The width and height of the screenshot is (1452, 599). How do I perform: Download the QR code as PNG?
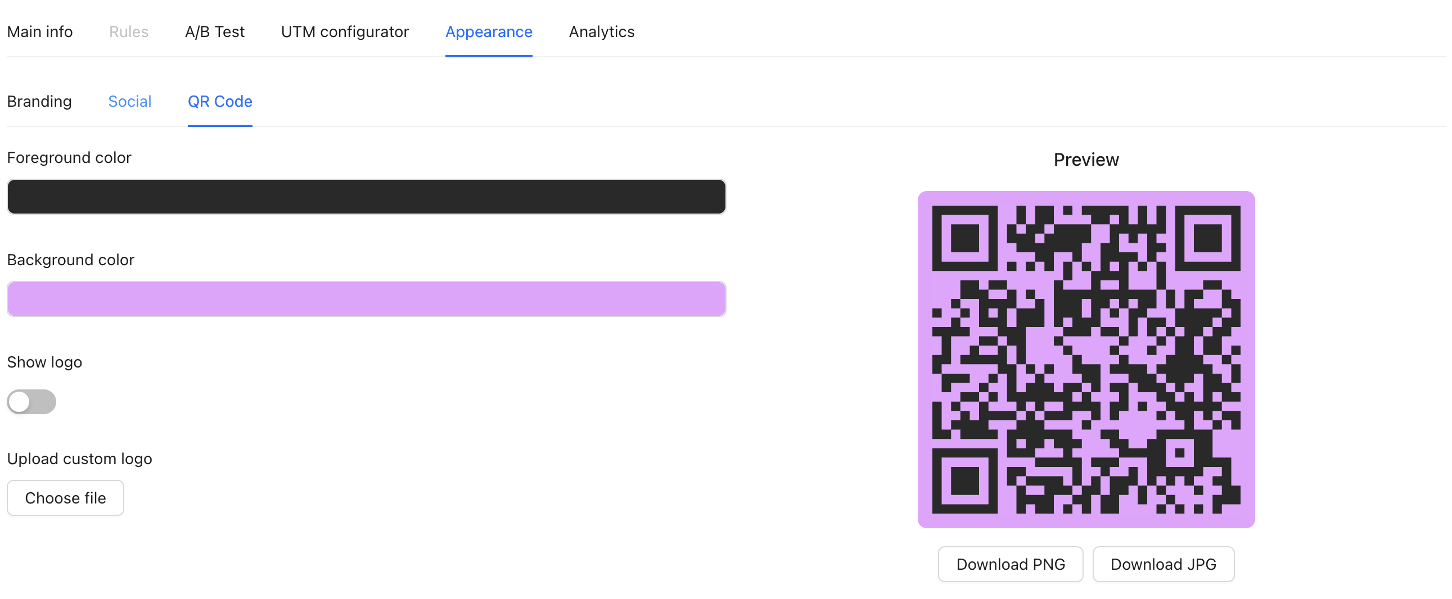(1010, 564)
